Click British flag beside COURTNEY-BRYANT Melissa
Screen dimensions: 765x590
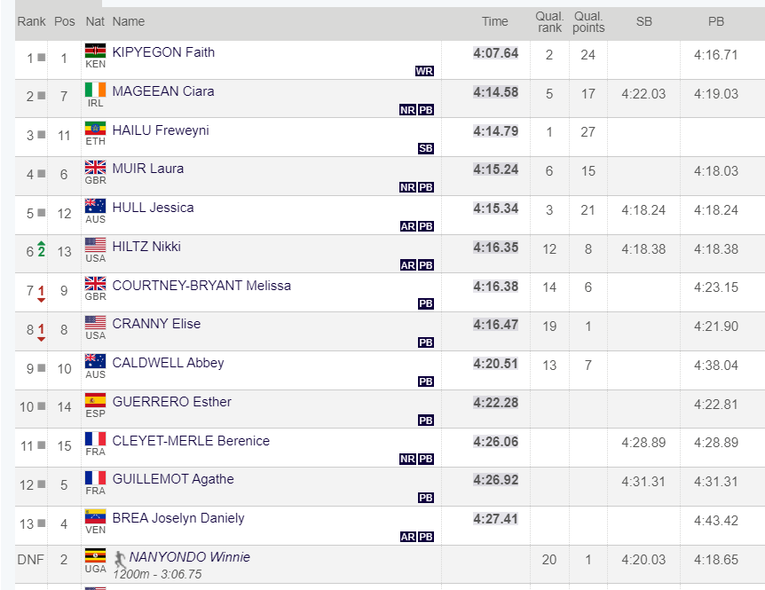click(x=95, y=284)
